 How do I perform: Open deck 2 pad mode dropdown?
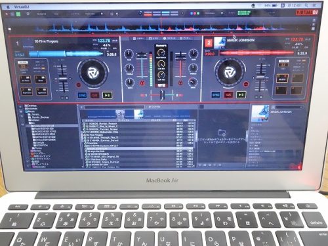pyautogui.click(x=283, y=61)
